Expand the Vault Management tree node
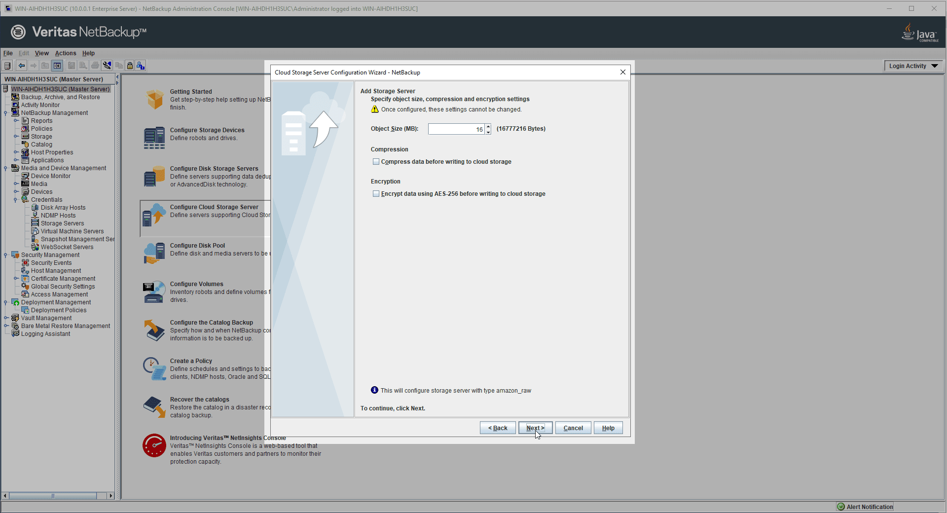The width and height of the screenshot is (947, 513). [5, 318]
